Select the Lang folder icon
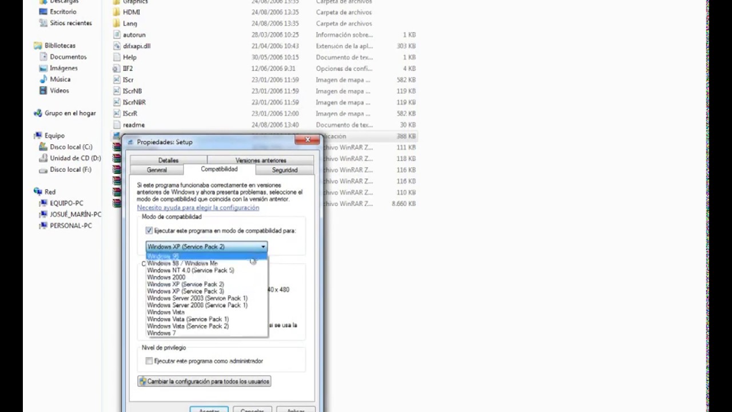The image size is (732, 412). [117, 23]
